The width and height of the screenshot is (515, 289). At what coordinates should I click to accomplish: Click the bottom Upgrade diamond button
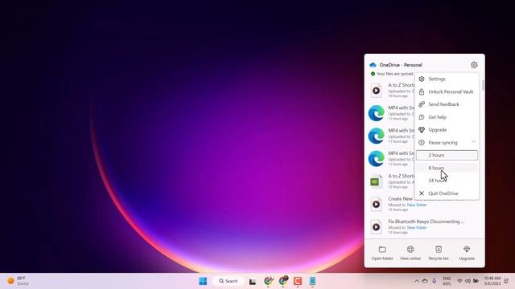tap(467, 253)
